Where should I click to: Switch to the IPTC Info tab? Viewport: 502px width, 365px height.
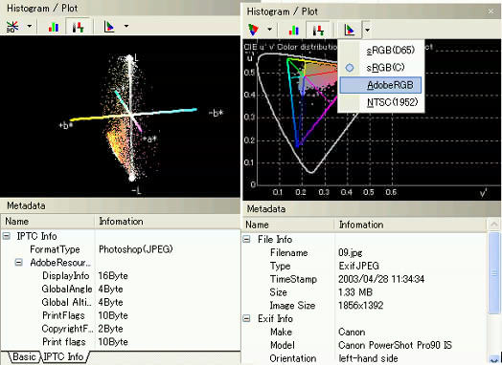64,356
